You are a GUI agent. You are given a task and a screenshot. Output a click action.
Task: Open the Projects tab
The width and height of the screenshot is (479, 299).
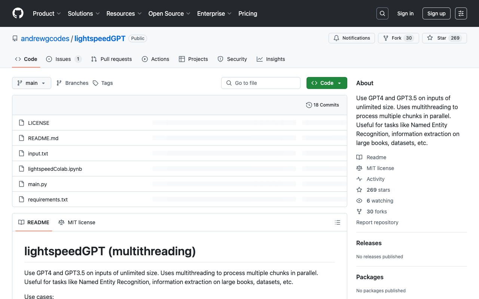point(193,59)
